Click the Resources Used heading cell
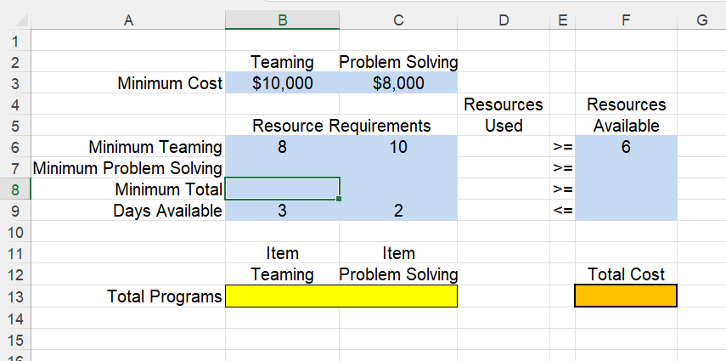This screenshot has width=726, height=361. (x=504, y=115)
